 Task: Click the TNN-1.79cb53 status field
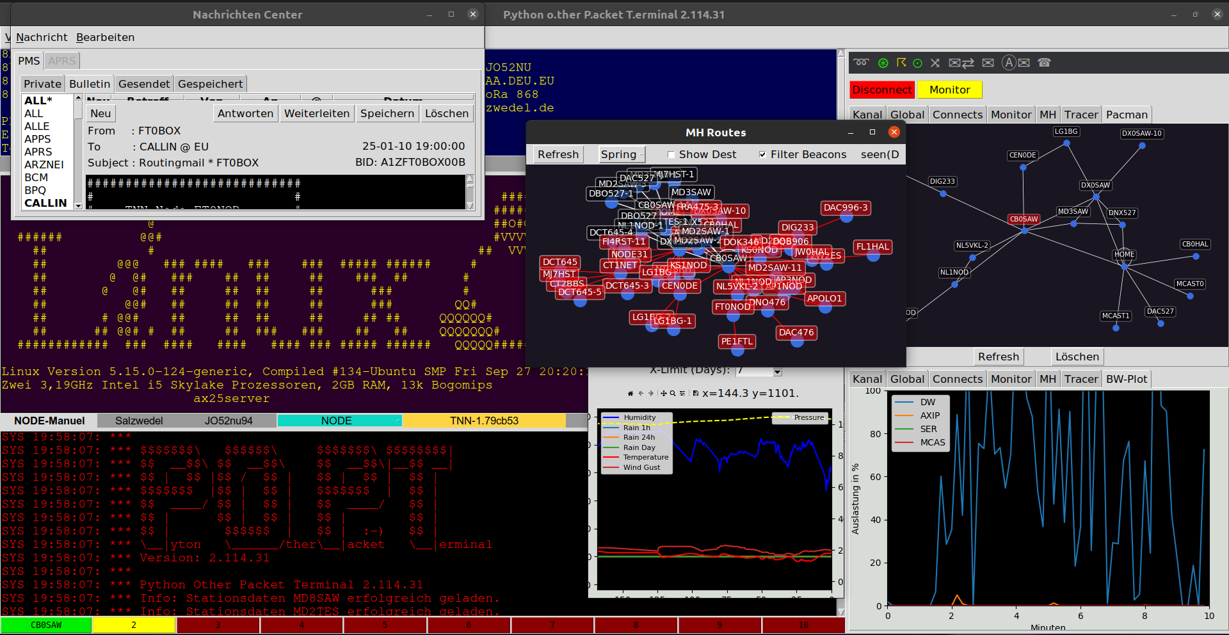tap(484, 421)
